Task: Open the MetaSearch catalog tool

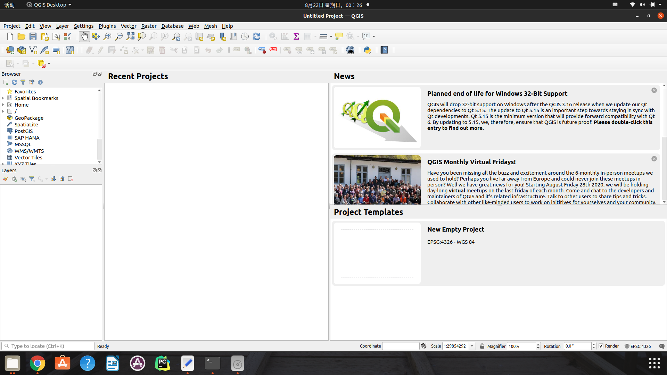Action: [x=350, y=50]
